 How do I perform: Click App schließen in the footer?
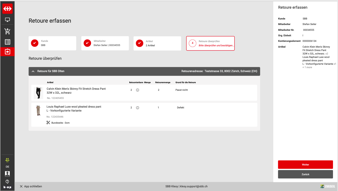pyautogui.click(x=31, y=186)
